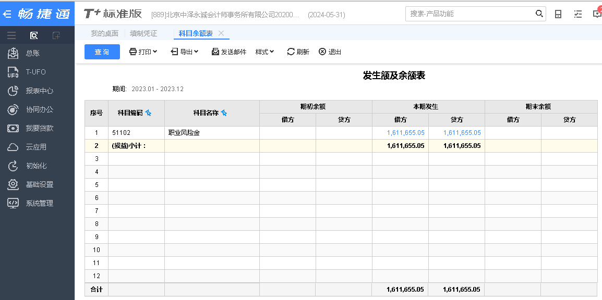602x300 pixels.
Task: Open the 样式 style dropdown
Action: [264, 52]
